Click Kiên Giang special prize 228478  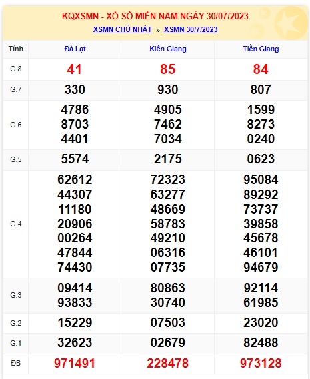(x=167, y=363)
